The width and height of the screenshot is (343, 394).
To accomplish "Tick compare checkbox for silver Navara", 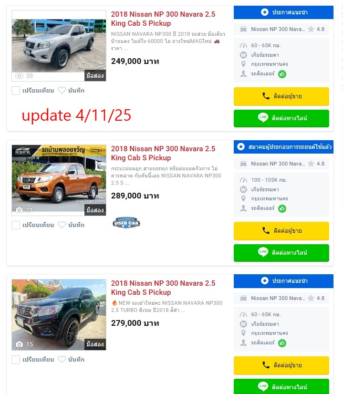I will click(x=16, y=91).
